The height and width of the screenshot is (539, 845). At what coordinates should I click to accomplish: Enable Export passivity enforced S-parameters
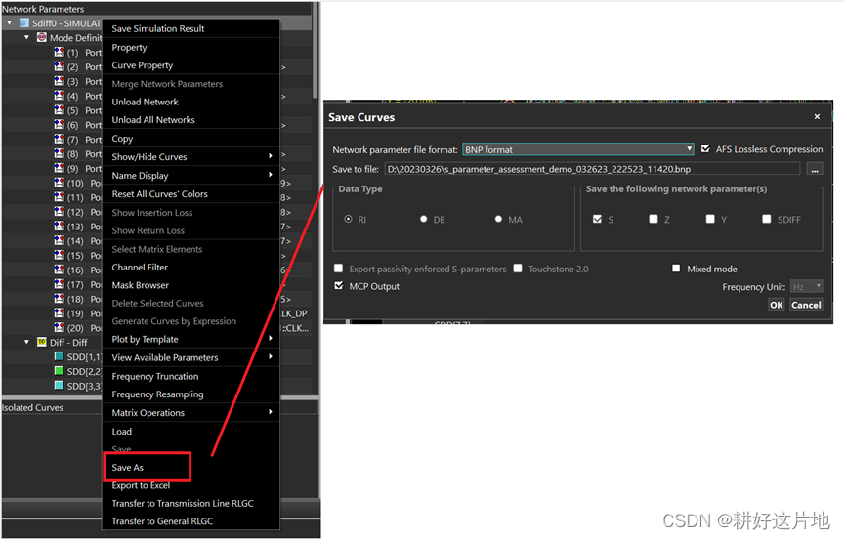pyautogui.click(x=338, y=269)
